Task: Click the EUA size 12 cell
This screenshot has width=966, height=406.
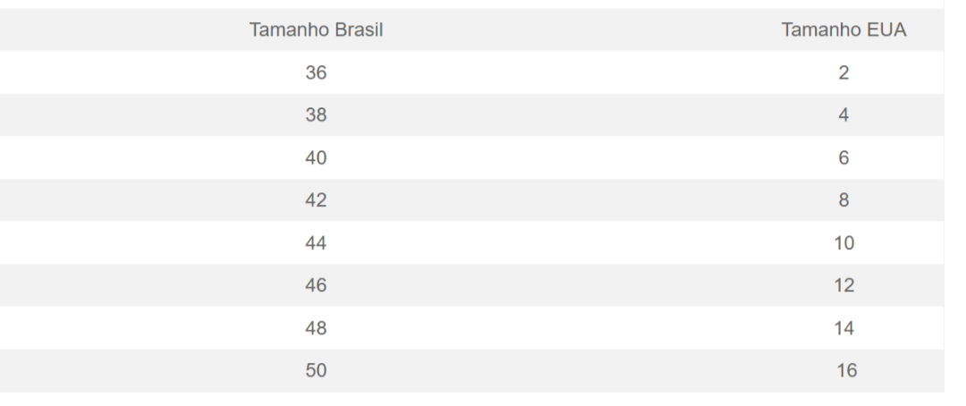Action: coord(844,285)
